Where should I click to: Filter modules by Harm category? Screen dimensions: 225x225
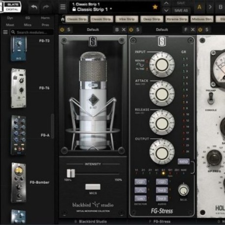(x=45, y=18)
